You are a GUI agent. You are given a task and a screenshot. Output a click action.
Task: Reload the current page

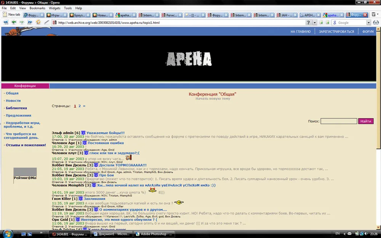tap(38, 22)
